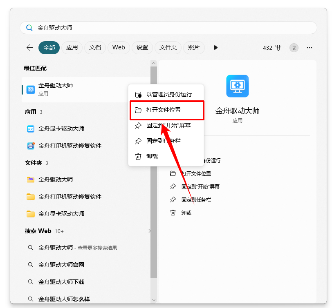This screenshot has width=332, height=308.
Task: Click the 金舟显卡驱动大师 folder icon
Action: coord(31,214)
